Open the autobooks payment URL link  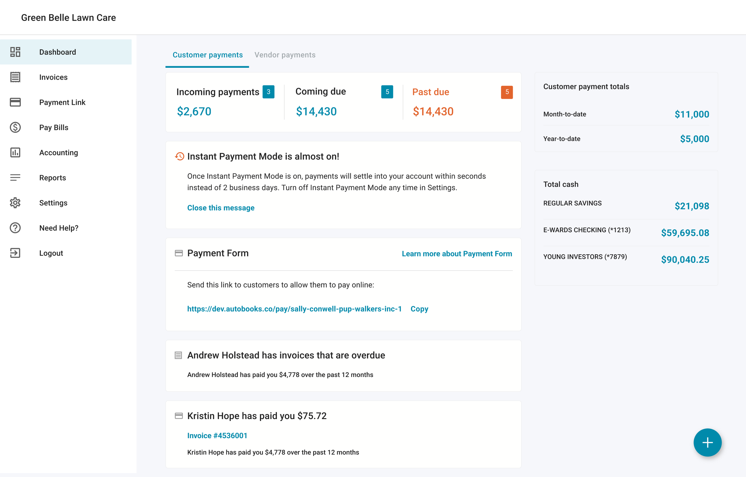point(294,309)
